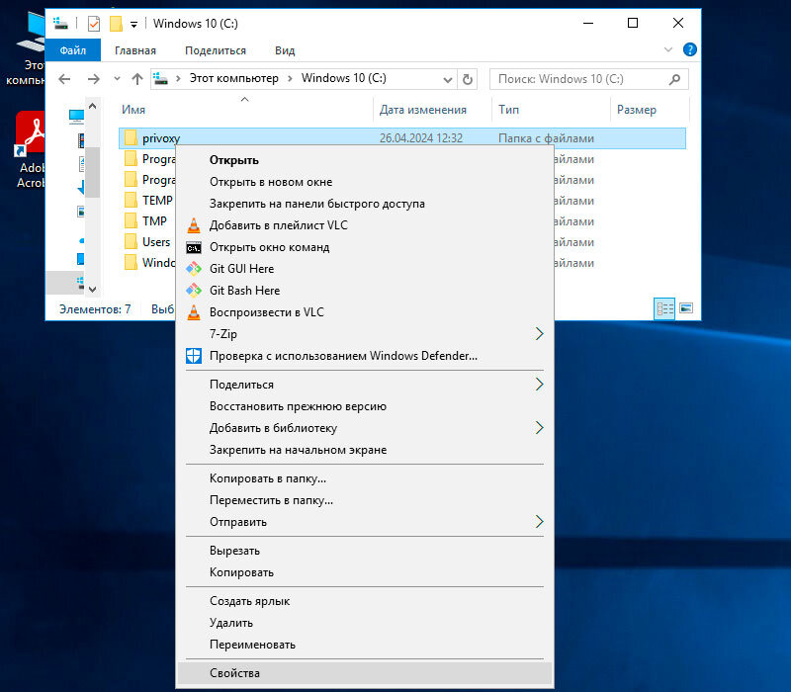The height and width of the screenshot is (692, 791).
Task: Open the ribbon tab 'Поделиться'
Action: pyautogui.click(x=216, y=50)
